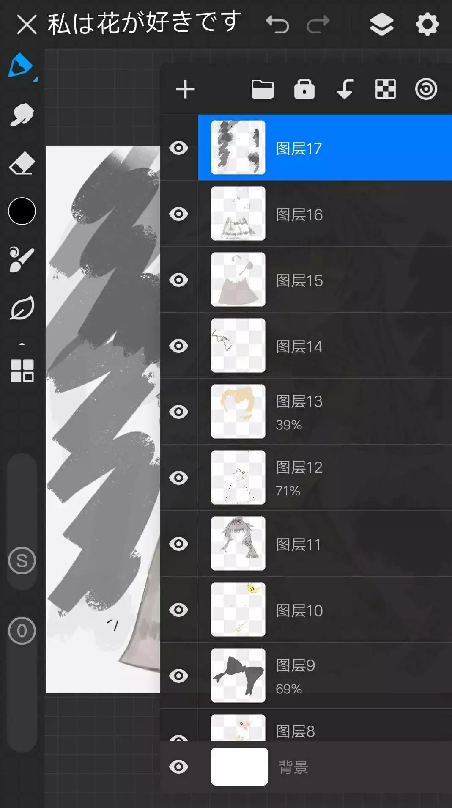Select layer 图层16
This screenshot has width=452, height=808.
click(x=325, y=214)
